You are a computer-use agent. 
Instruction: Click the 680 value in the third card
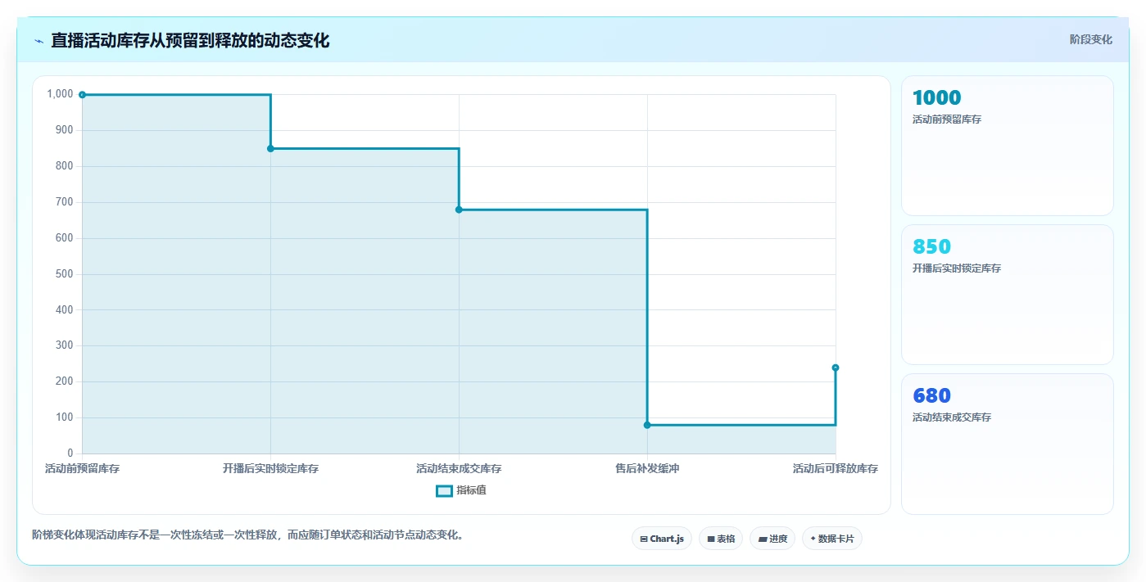[931, 396]
